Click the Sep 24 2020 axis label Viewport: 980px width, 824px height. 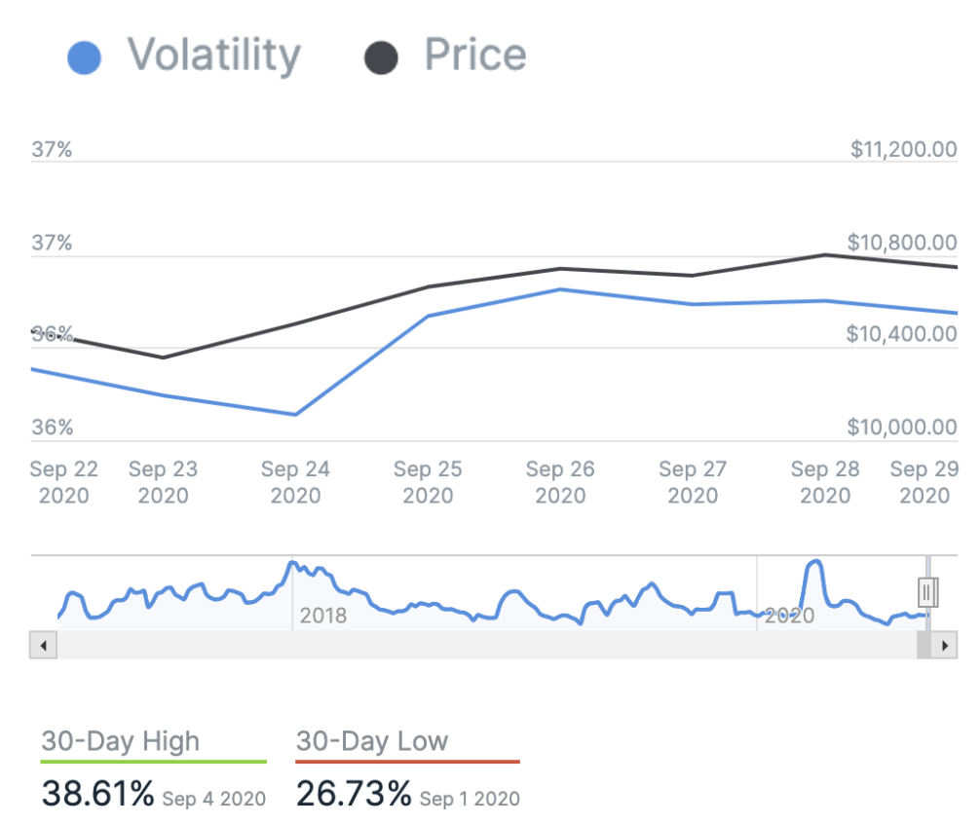(295, 482)
